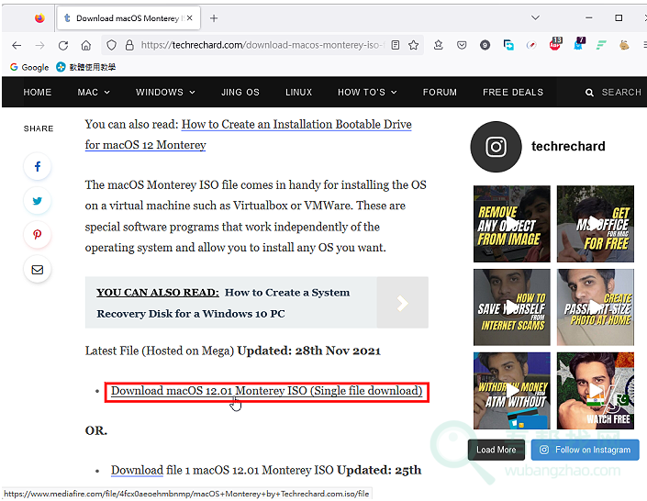Share article on Facebook

pos(37,166)
